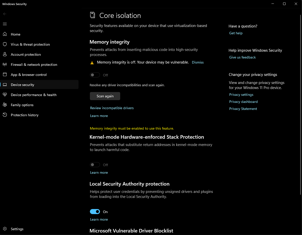Screen dimensions: 302x235
Task: Select Firewall & network protection
Action: (x=39, y=64)
